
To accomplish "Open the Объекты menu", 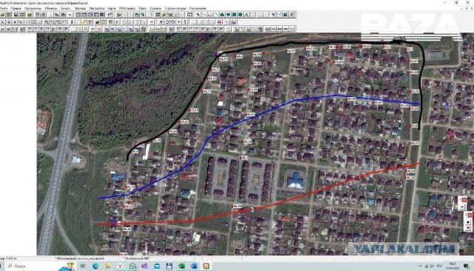I will click(x=51, y=8).
